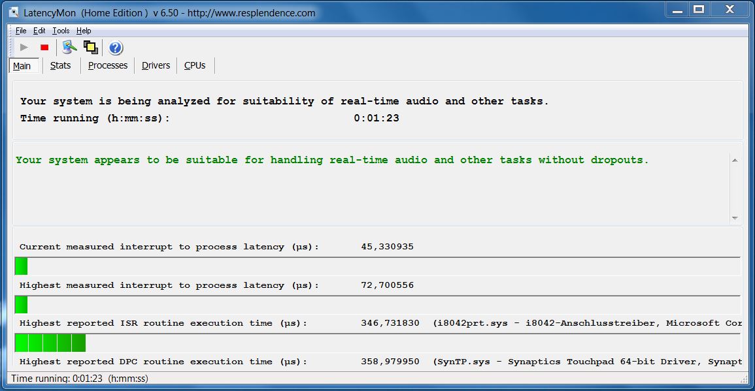755x391 pixels.
Task: Click the resize grip in status bar corner
Action: click(744, 379)
